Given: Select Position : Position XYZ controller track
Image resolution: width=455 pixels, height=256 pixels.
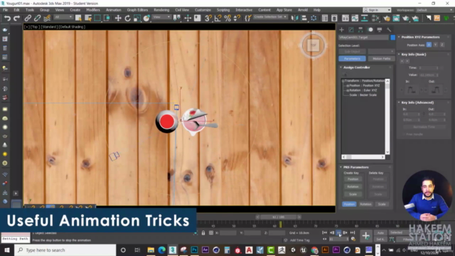Looking at the screenshot, I should pyautogui.click(x=365, y=85).
